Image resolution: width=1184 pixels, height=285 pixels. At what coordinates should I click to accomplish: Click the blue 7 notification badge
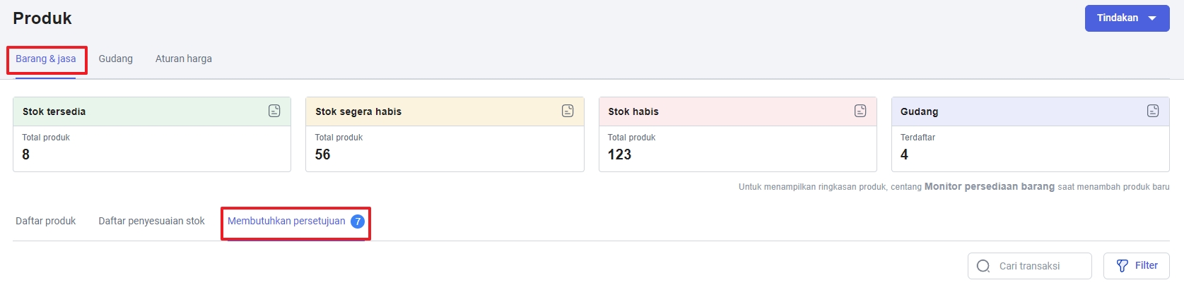pyautogui.click(x=358, y=222)
